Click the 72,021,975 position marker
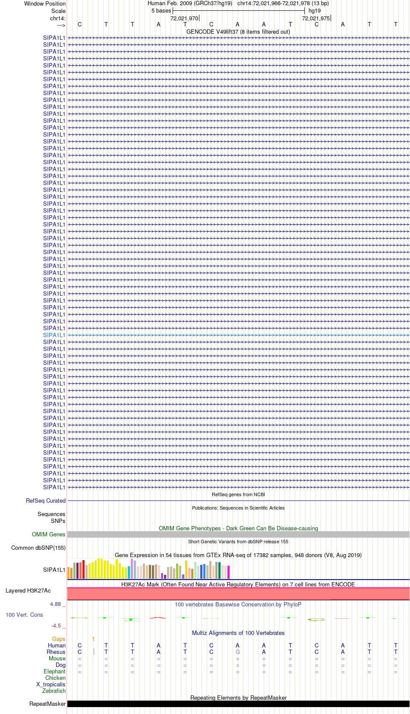 coord(316,18)
